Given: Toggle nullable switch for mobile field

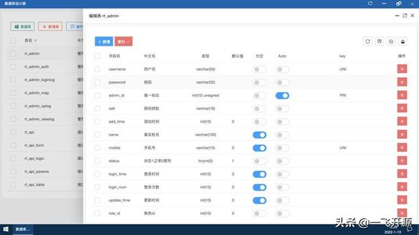Looking at the screenshot, I should pyautogui.click(x=259, y=148).
